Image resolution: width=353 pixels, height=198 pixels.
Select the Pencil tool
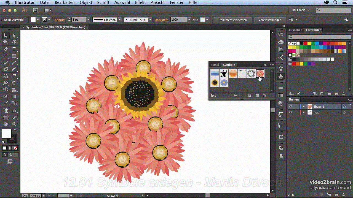pyautogui.click(x=14, y=63)
